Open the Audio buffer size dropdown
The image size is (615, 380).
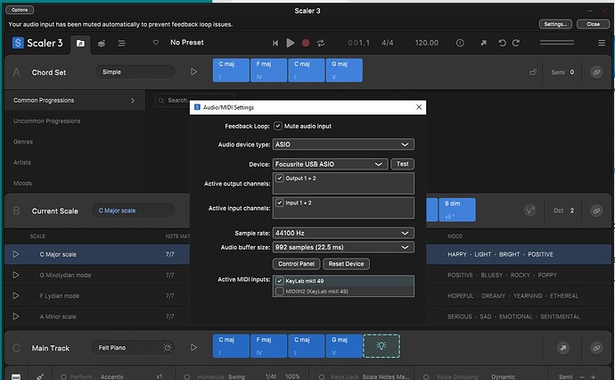(x=343, y=247)
